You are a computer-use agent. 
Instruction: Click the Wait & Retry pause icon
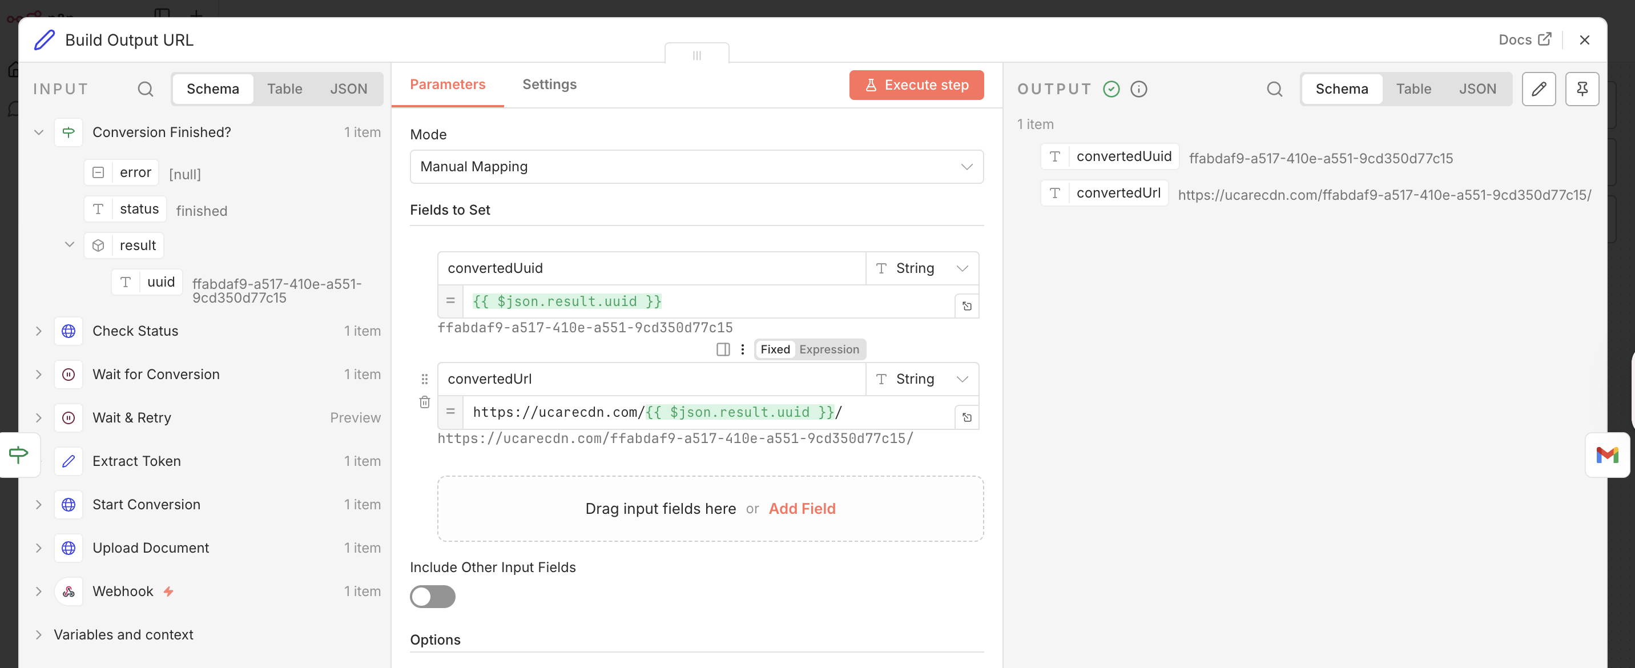click(69, 418)
